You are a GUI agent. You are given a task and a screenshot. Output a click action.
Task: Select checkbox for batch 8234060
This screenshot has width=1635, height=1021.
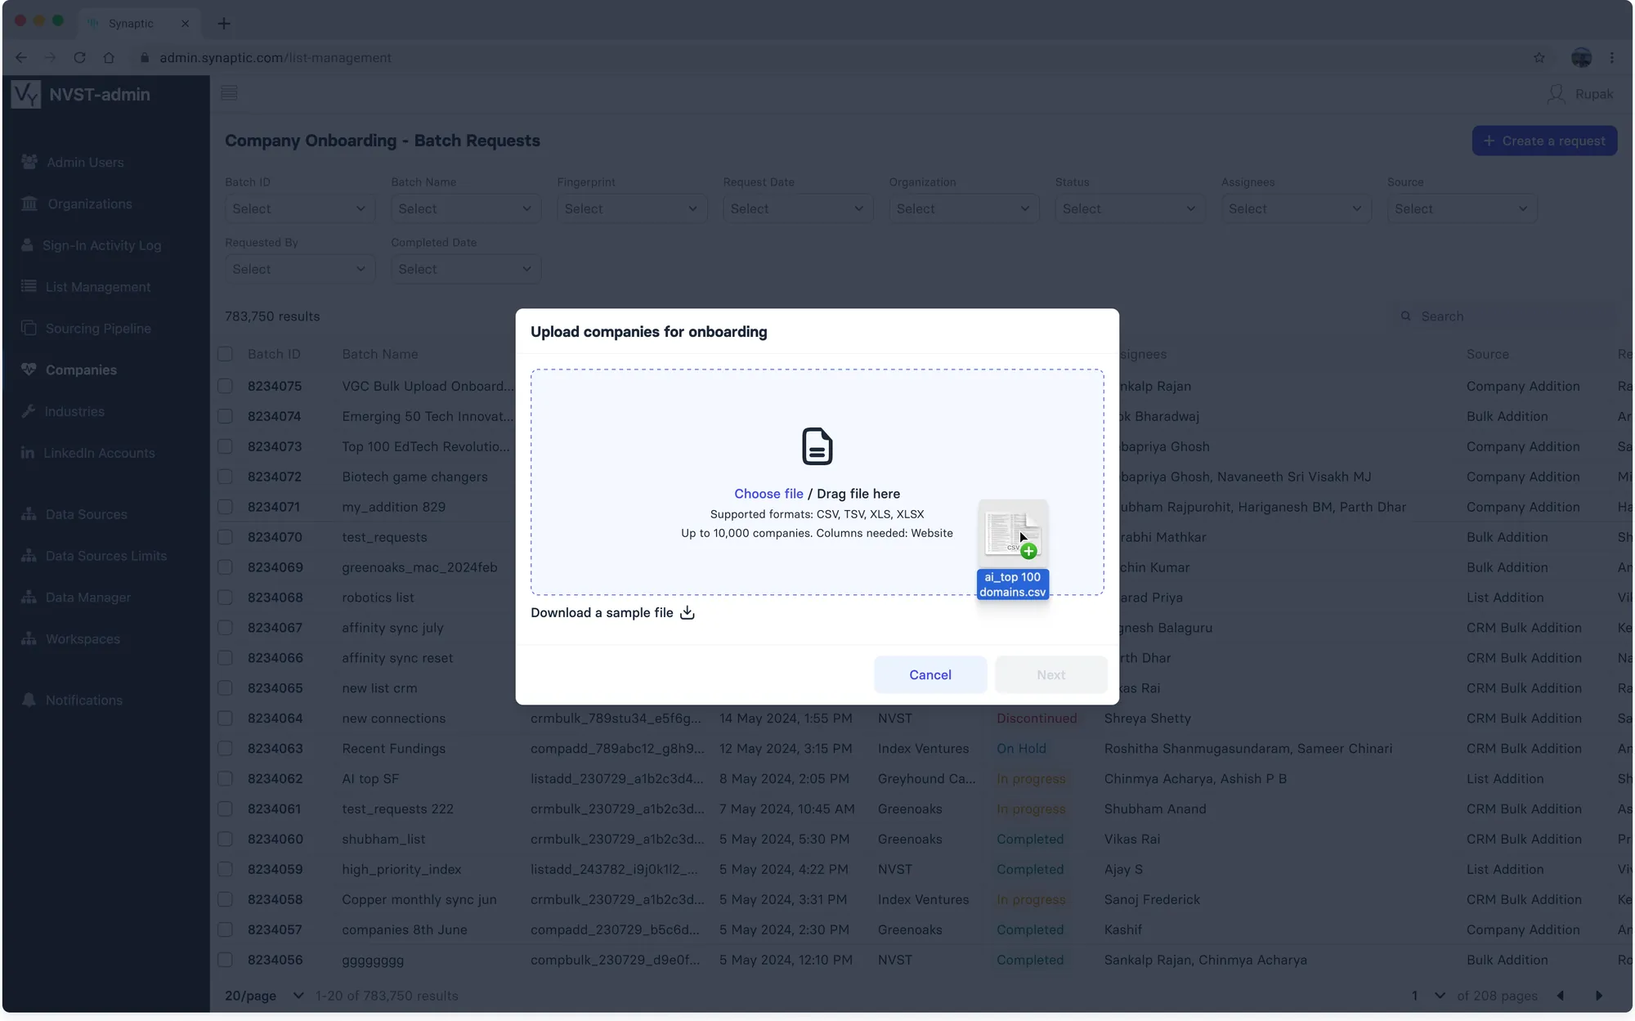click(225, 840)
